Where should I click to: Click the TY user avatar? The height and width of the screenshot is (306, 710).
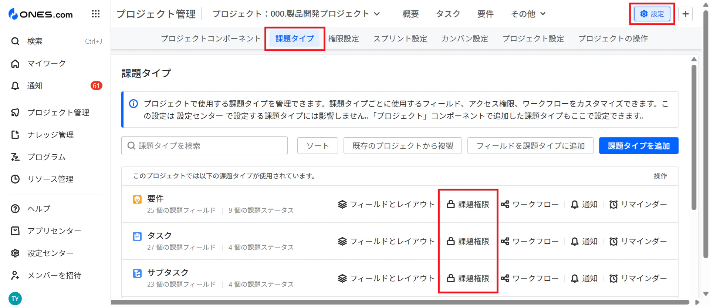click(x=15, y=299)
